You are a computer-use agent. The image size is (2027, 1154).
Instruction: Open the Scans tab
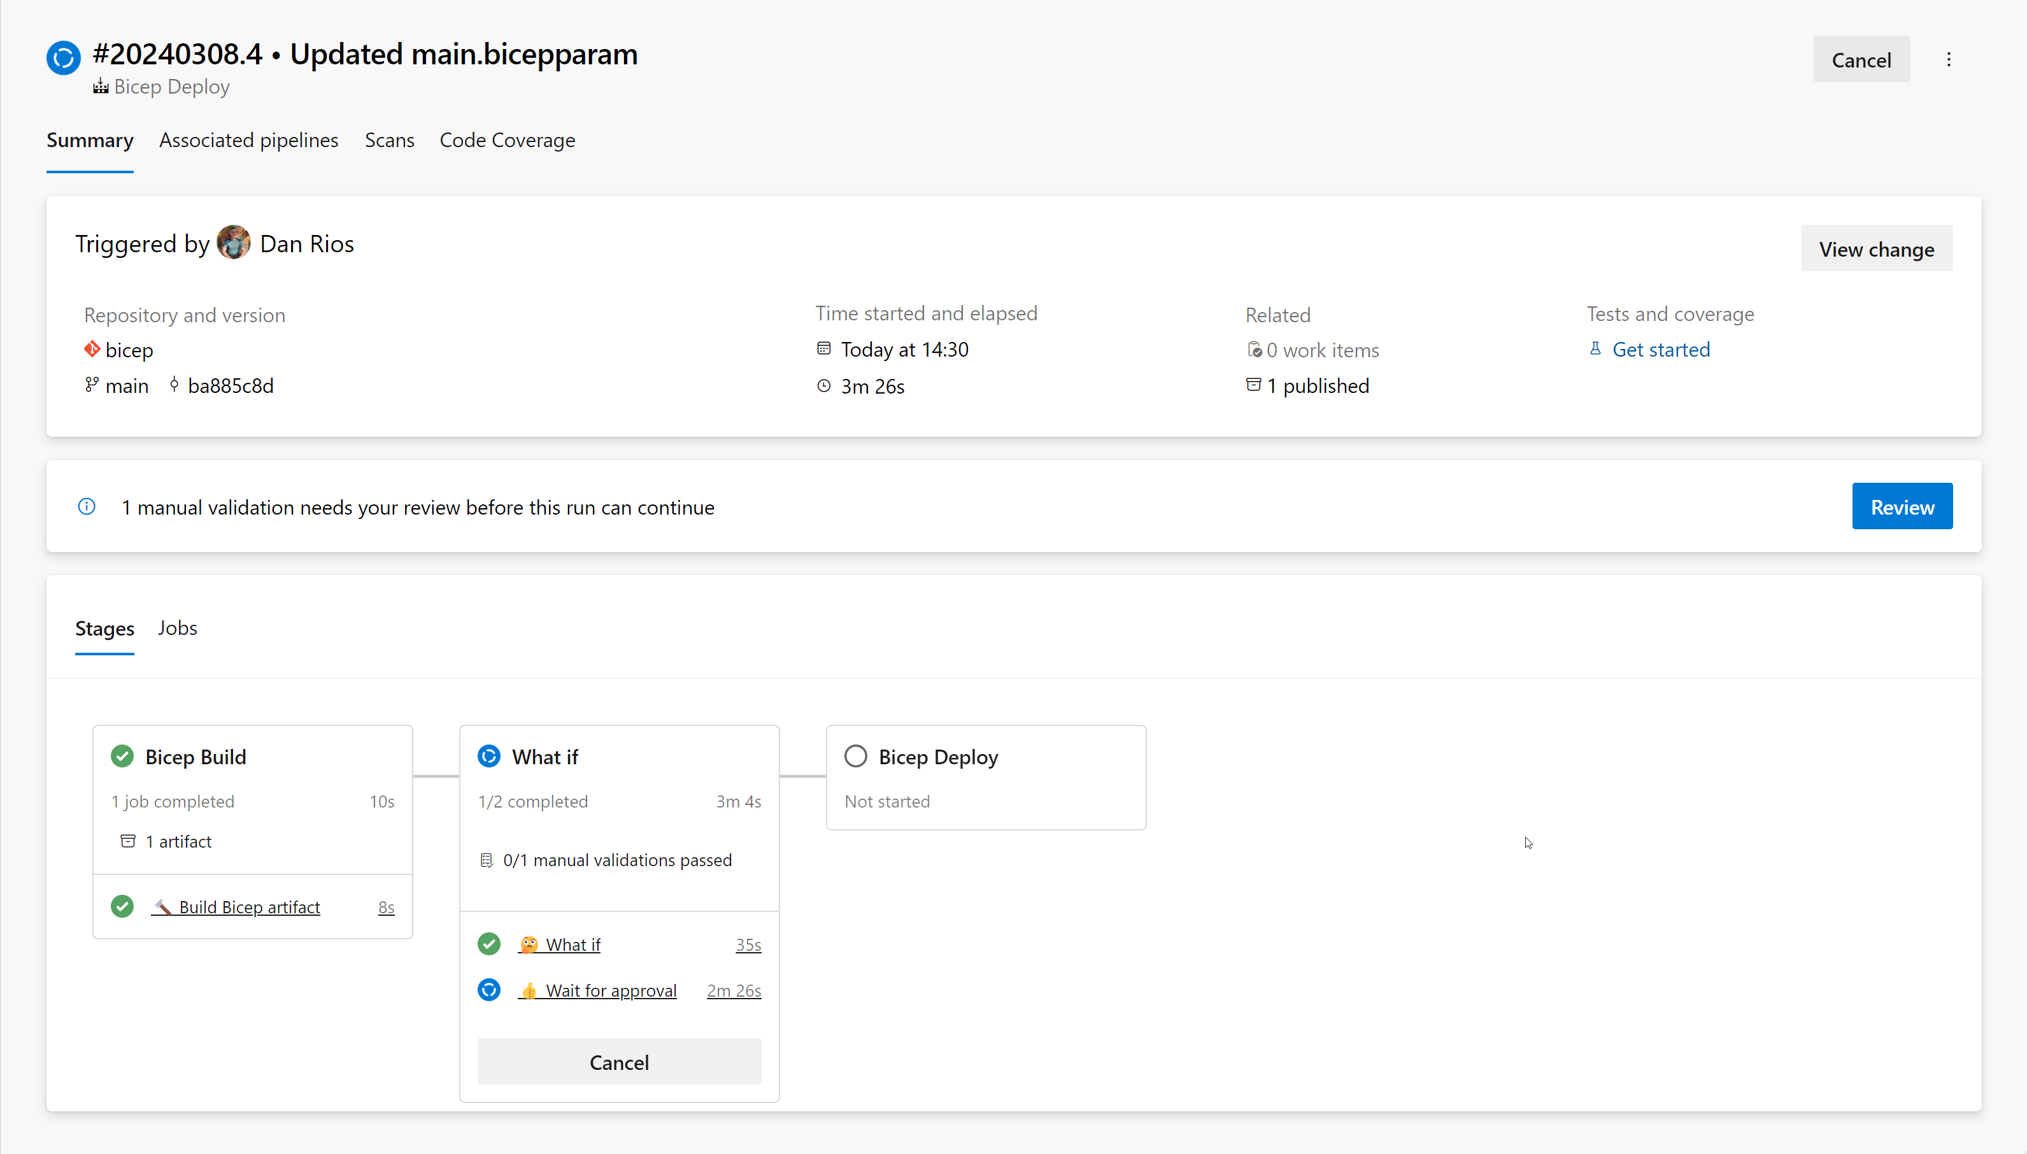(389, 140)
